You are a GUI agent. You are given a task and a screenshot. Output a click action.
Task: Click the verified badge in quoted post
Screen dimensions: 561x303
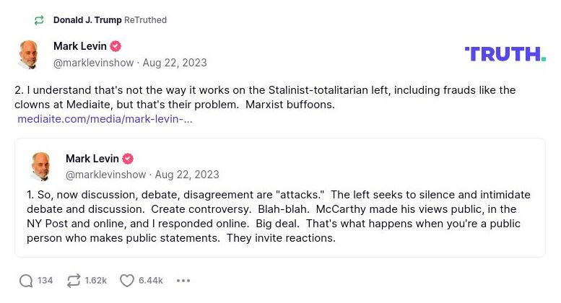128,159
